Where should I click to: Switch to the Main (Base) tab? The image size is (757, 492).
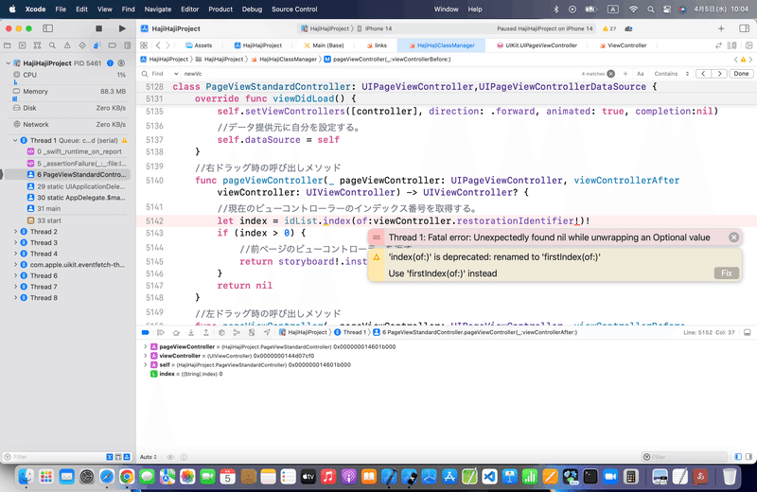(324, 45)
